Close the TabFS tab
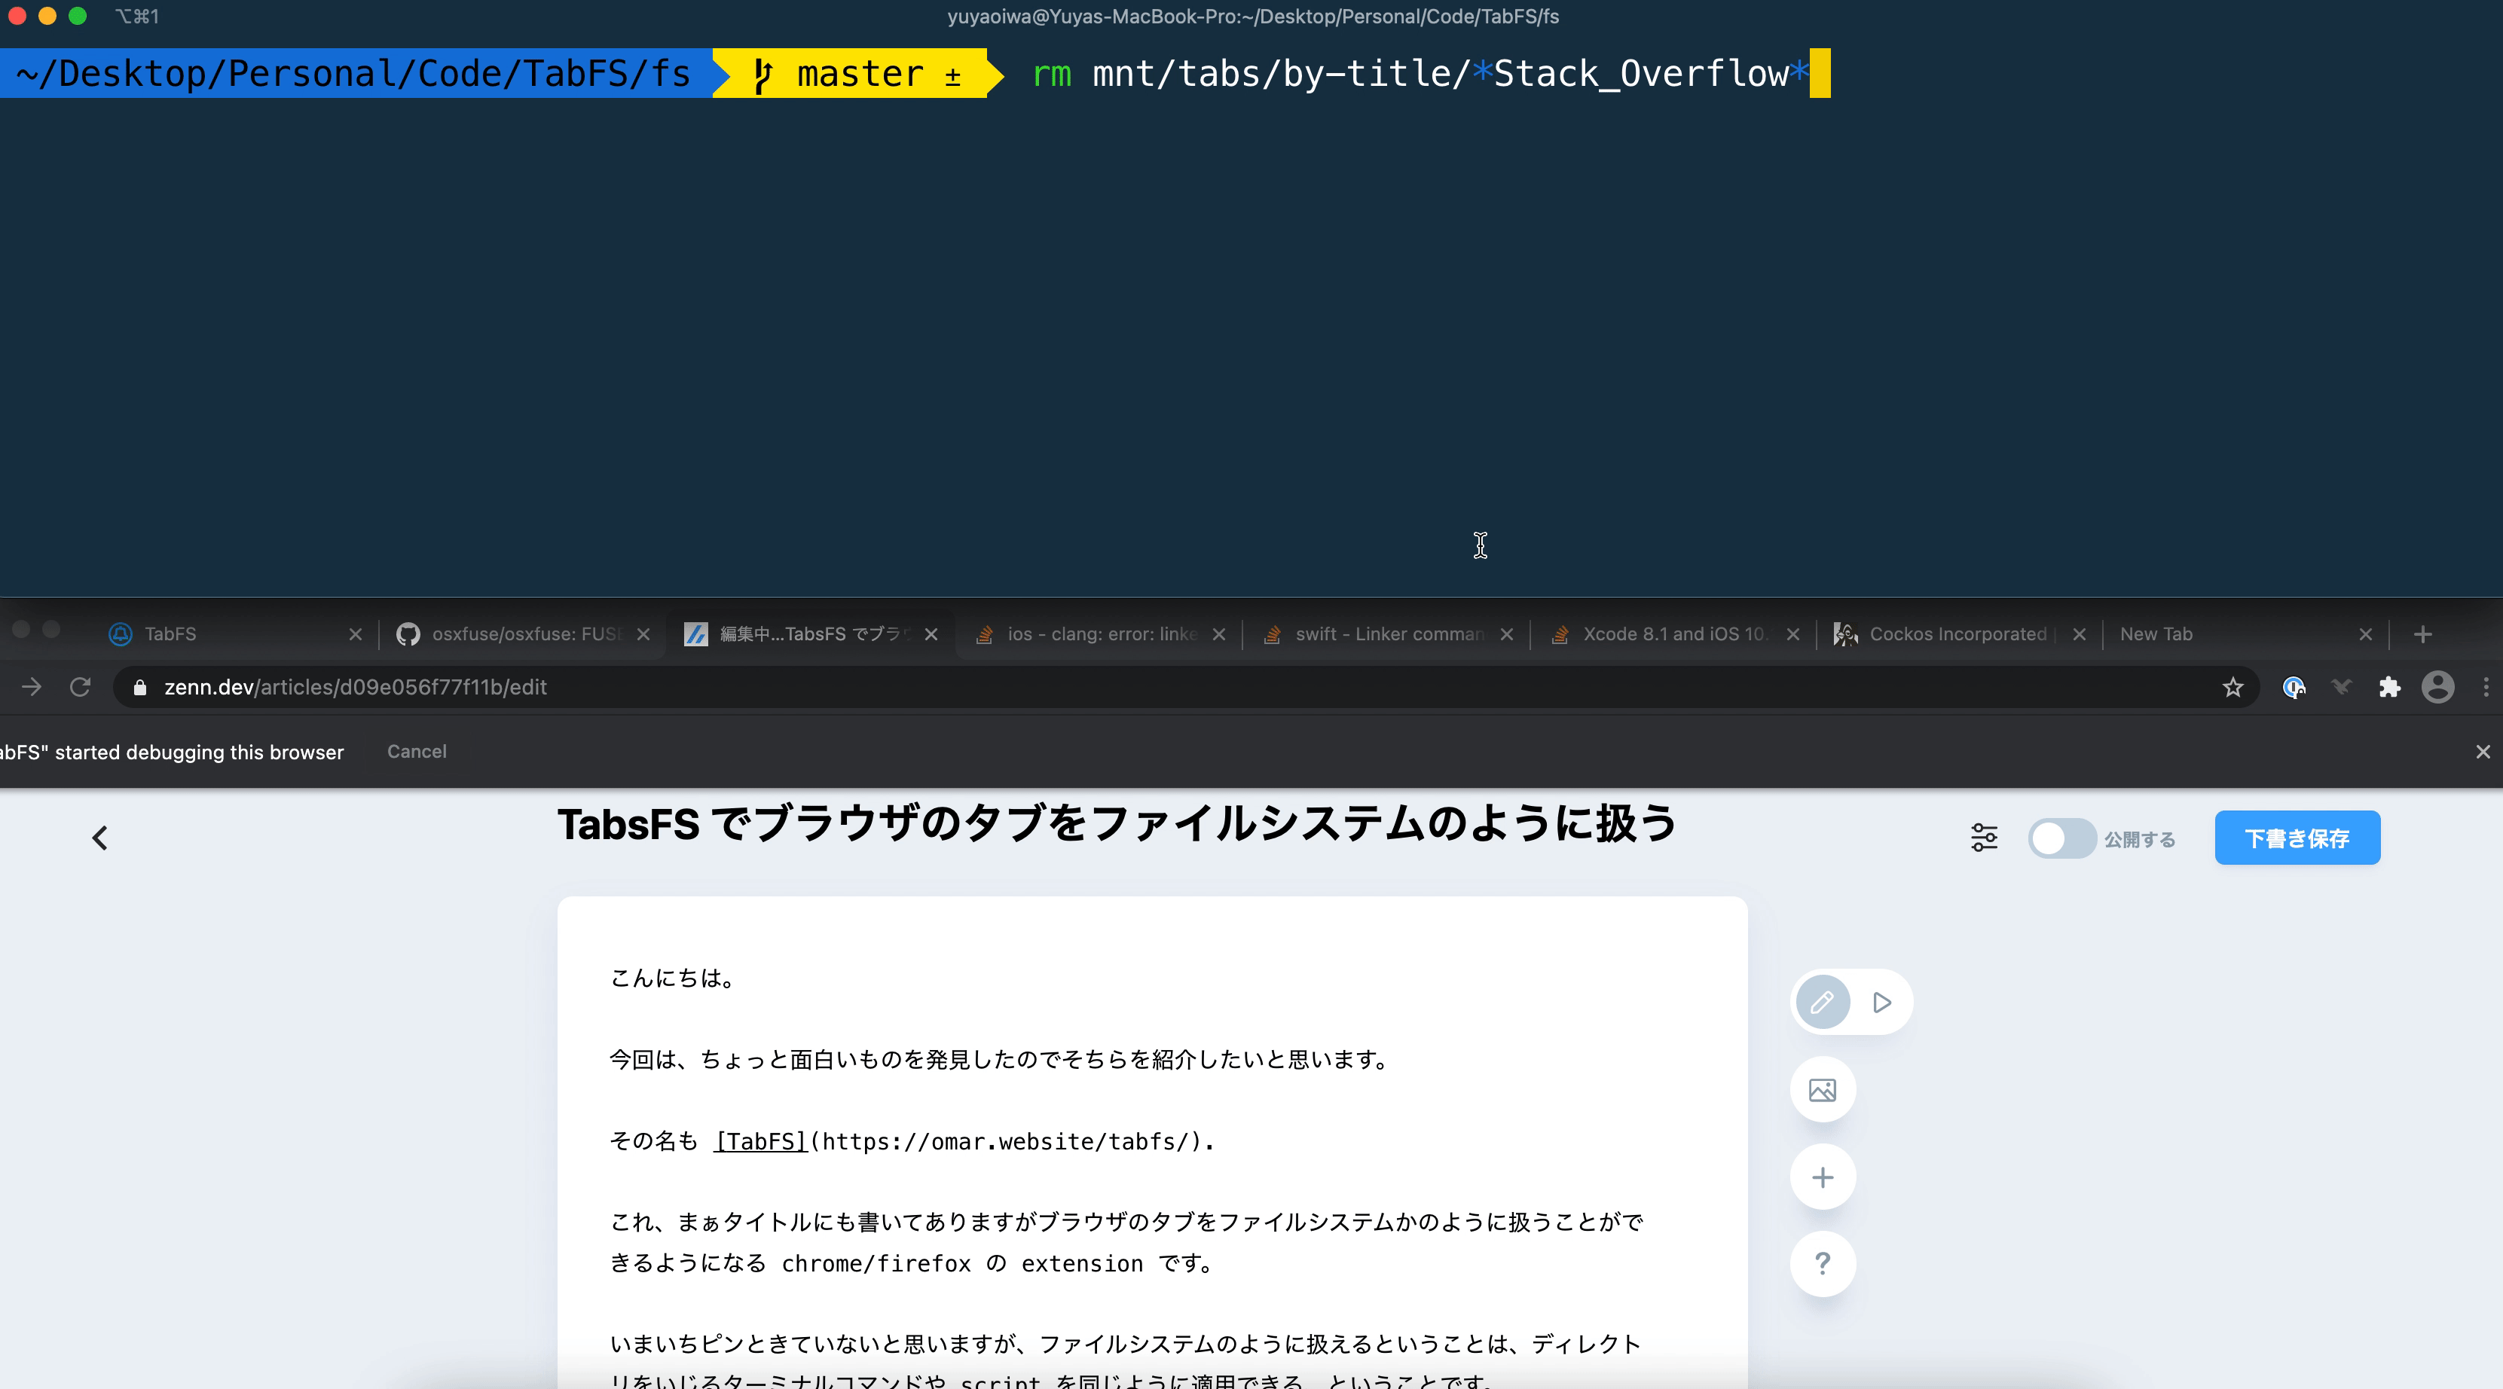Image resolution: width=2503 pixels, height=1389 pixels. pyautogui.click(x=356, y=634)
